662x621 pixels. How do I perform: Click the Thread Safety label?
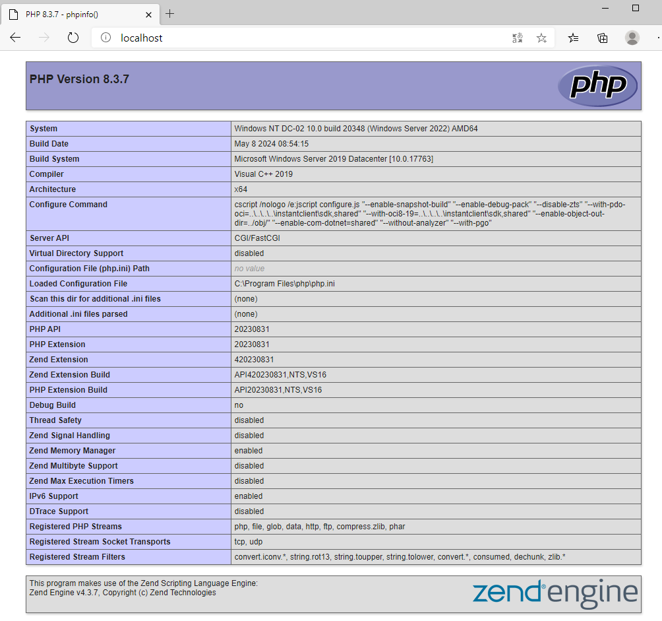point(55,421)
